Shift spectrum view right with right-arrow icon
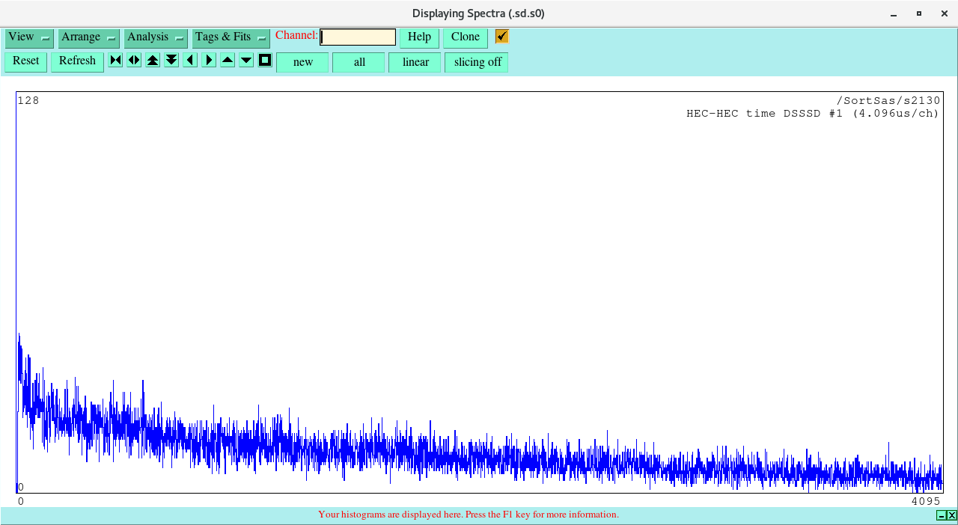958x525 pixels. 209,60
